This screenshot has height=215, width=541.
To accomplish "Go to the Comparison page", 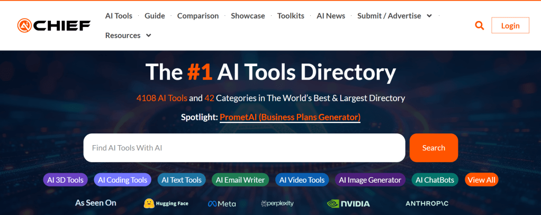I will click(197, 16).
